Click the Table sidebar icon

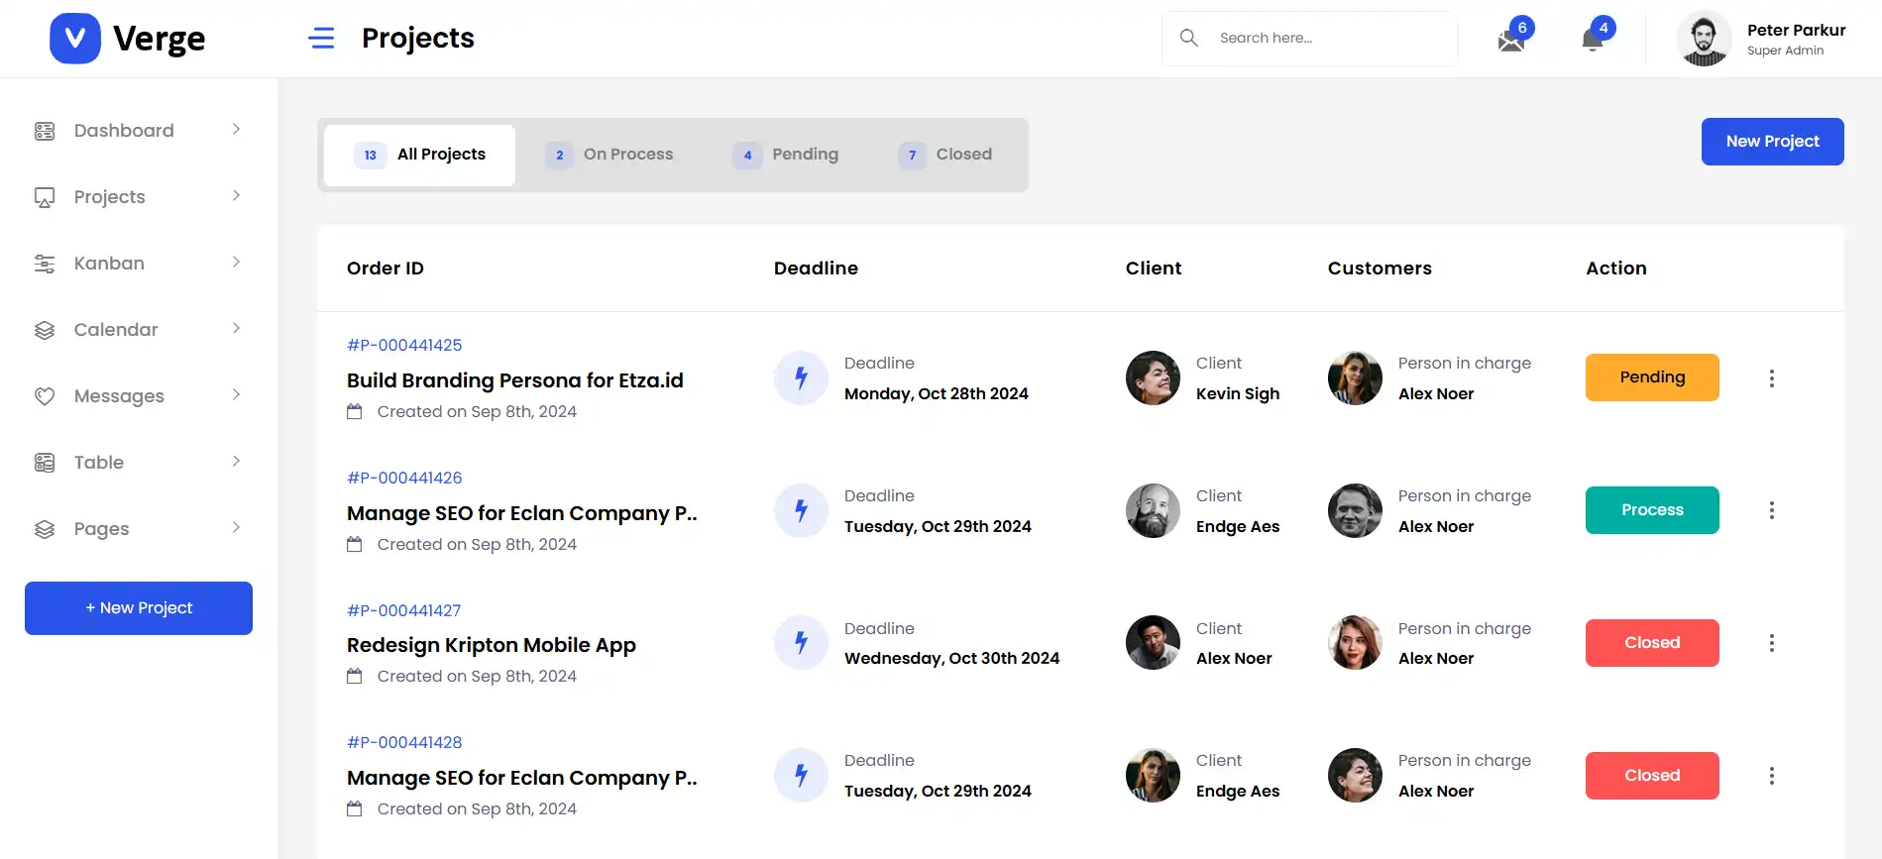[45, 463]
